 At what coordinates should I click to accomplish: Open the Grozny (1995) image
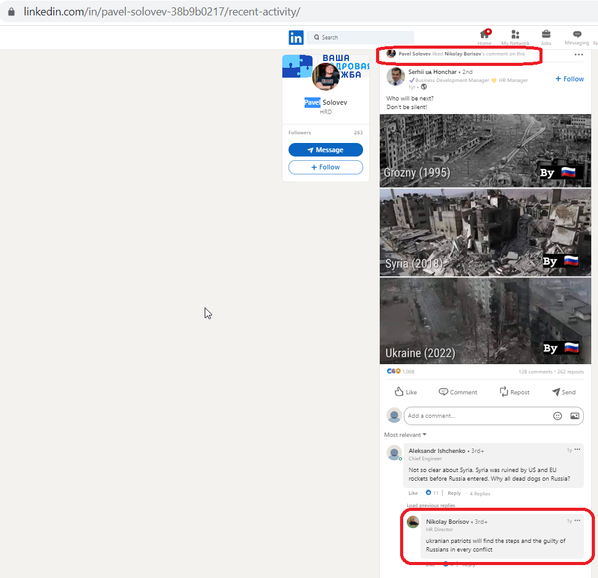(485, 150)
